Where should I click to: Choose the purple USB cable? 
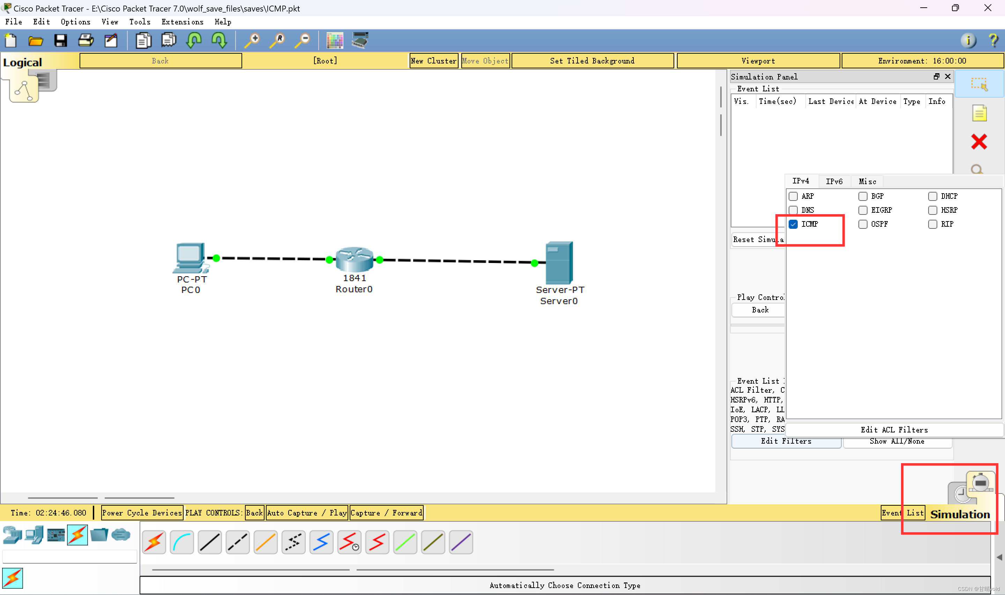461,542
